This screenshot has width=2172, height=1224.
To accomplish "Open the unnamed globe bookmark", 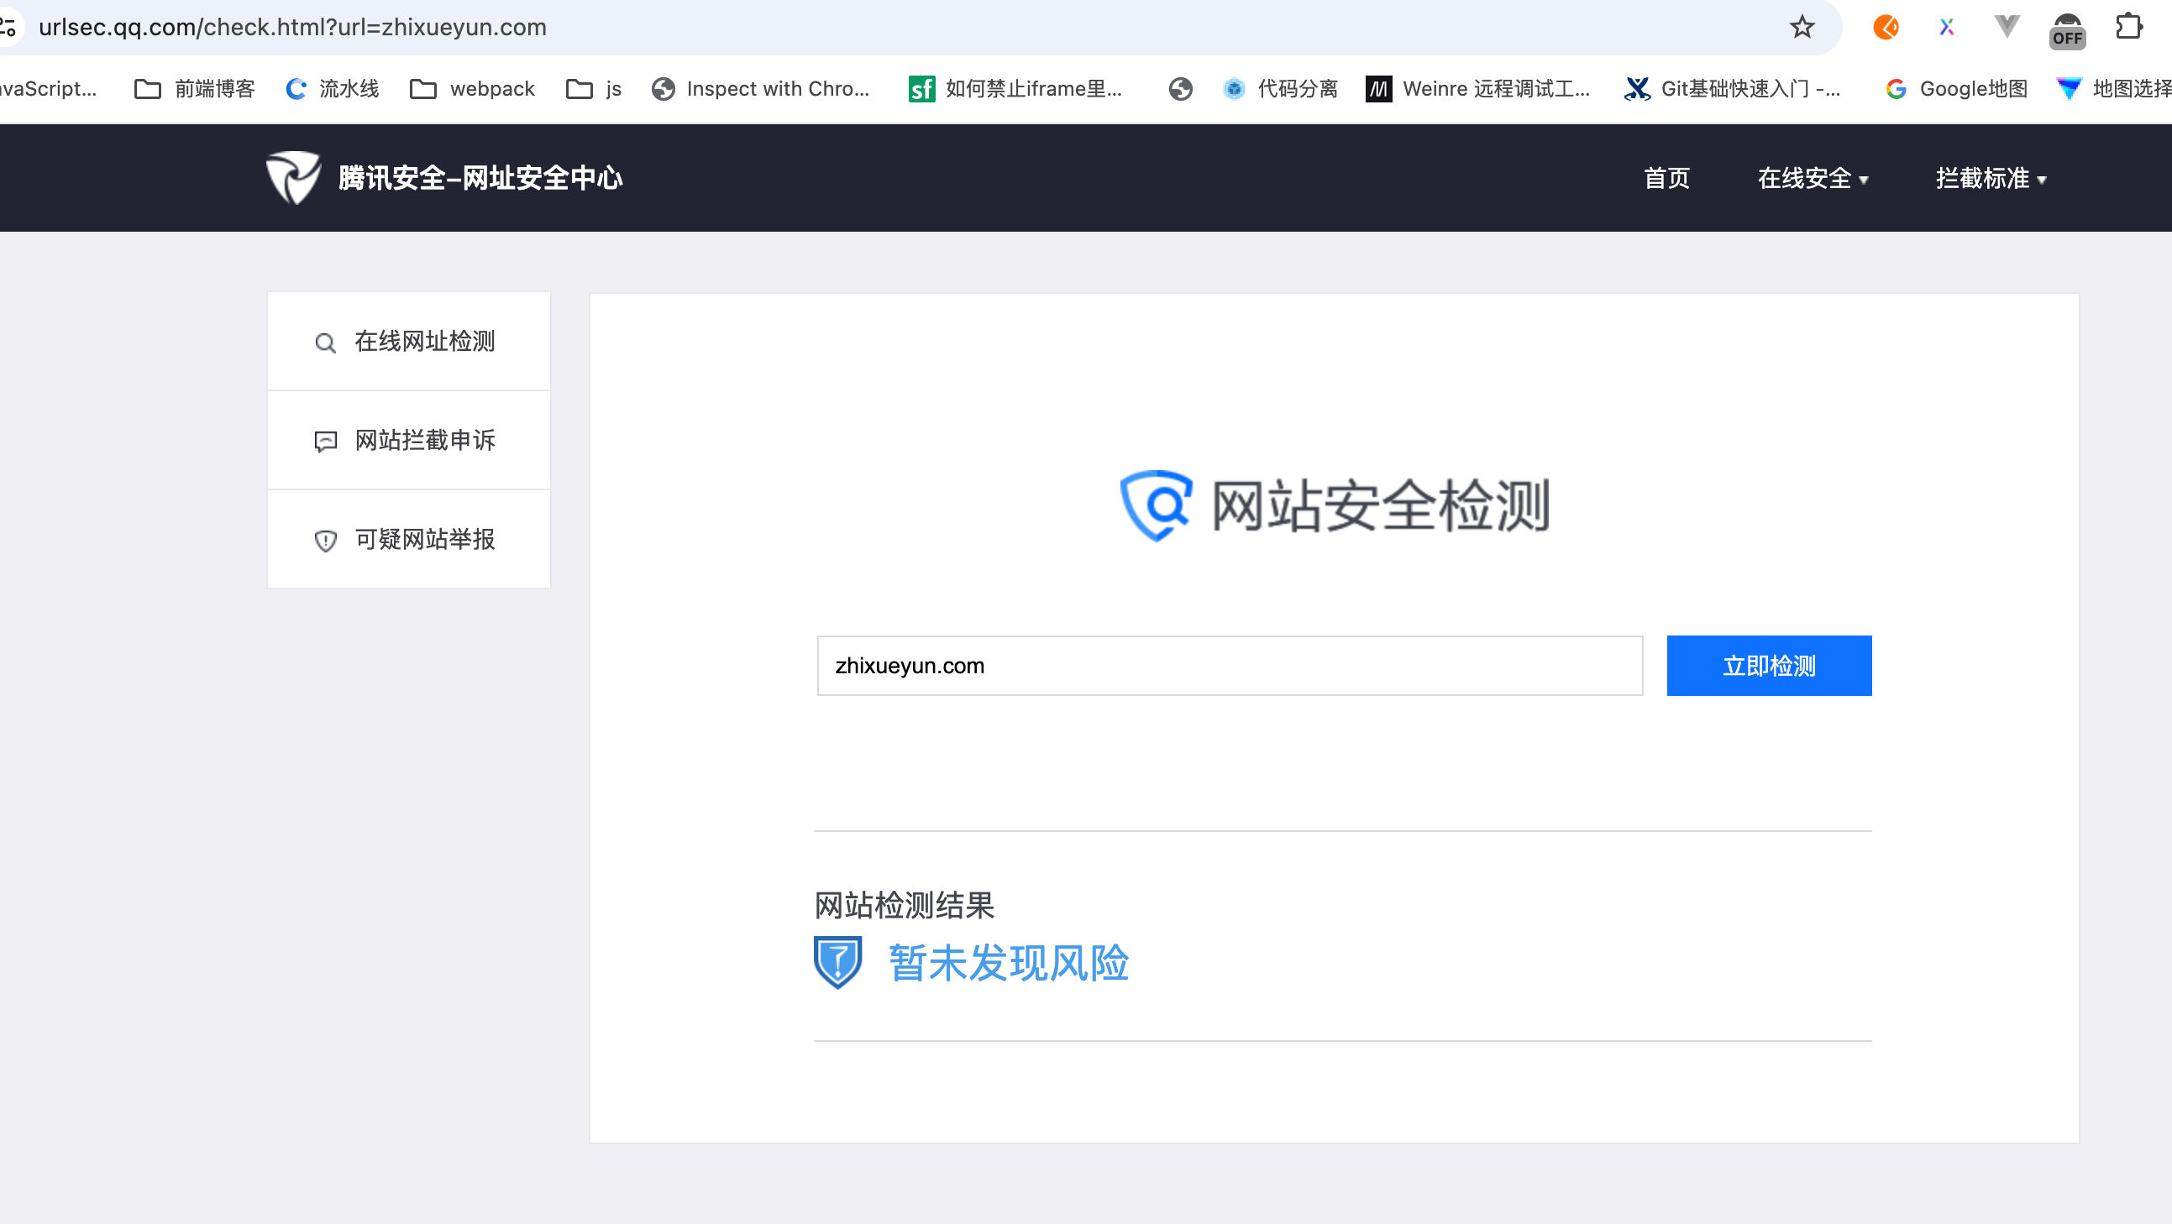I will (1180, 88).
